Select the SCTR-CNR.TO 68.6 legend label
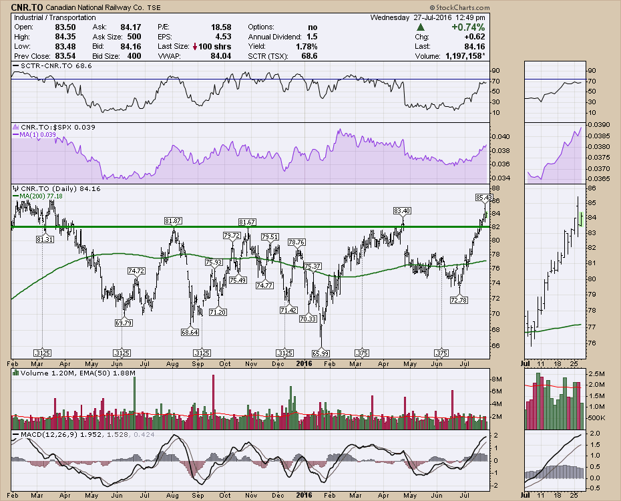Image resolution: width=621 pixels, height=501 pixels. [53, 65]
